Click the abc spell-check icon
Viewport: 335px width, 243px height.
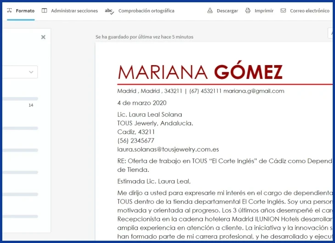tap(109, 11)
